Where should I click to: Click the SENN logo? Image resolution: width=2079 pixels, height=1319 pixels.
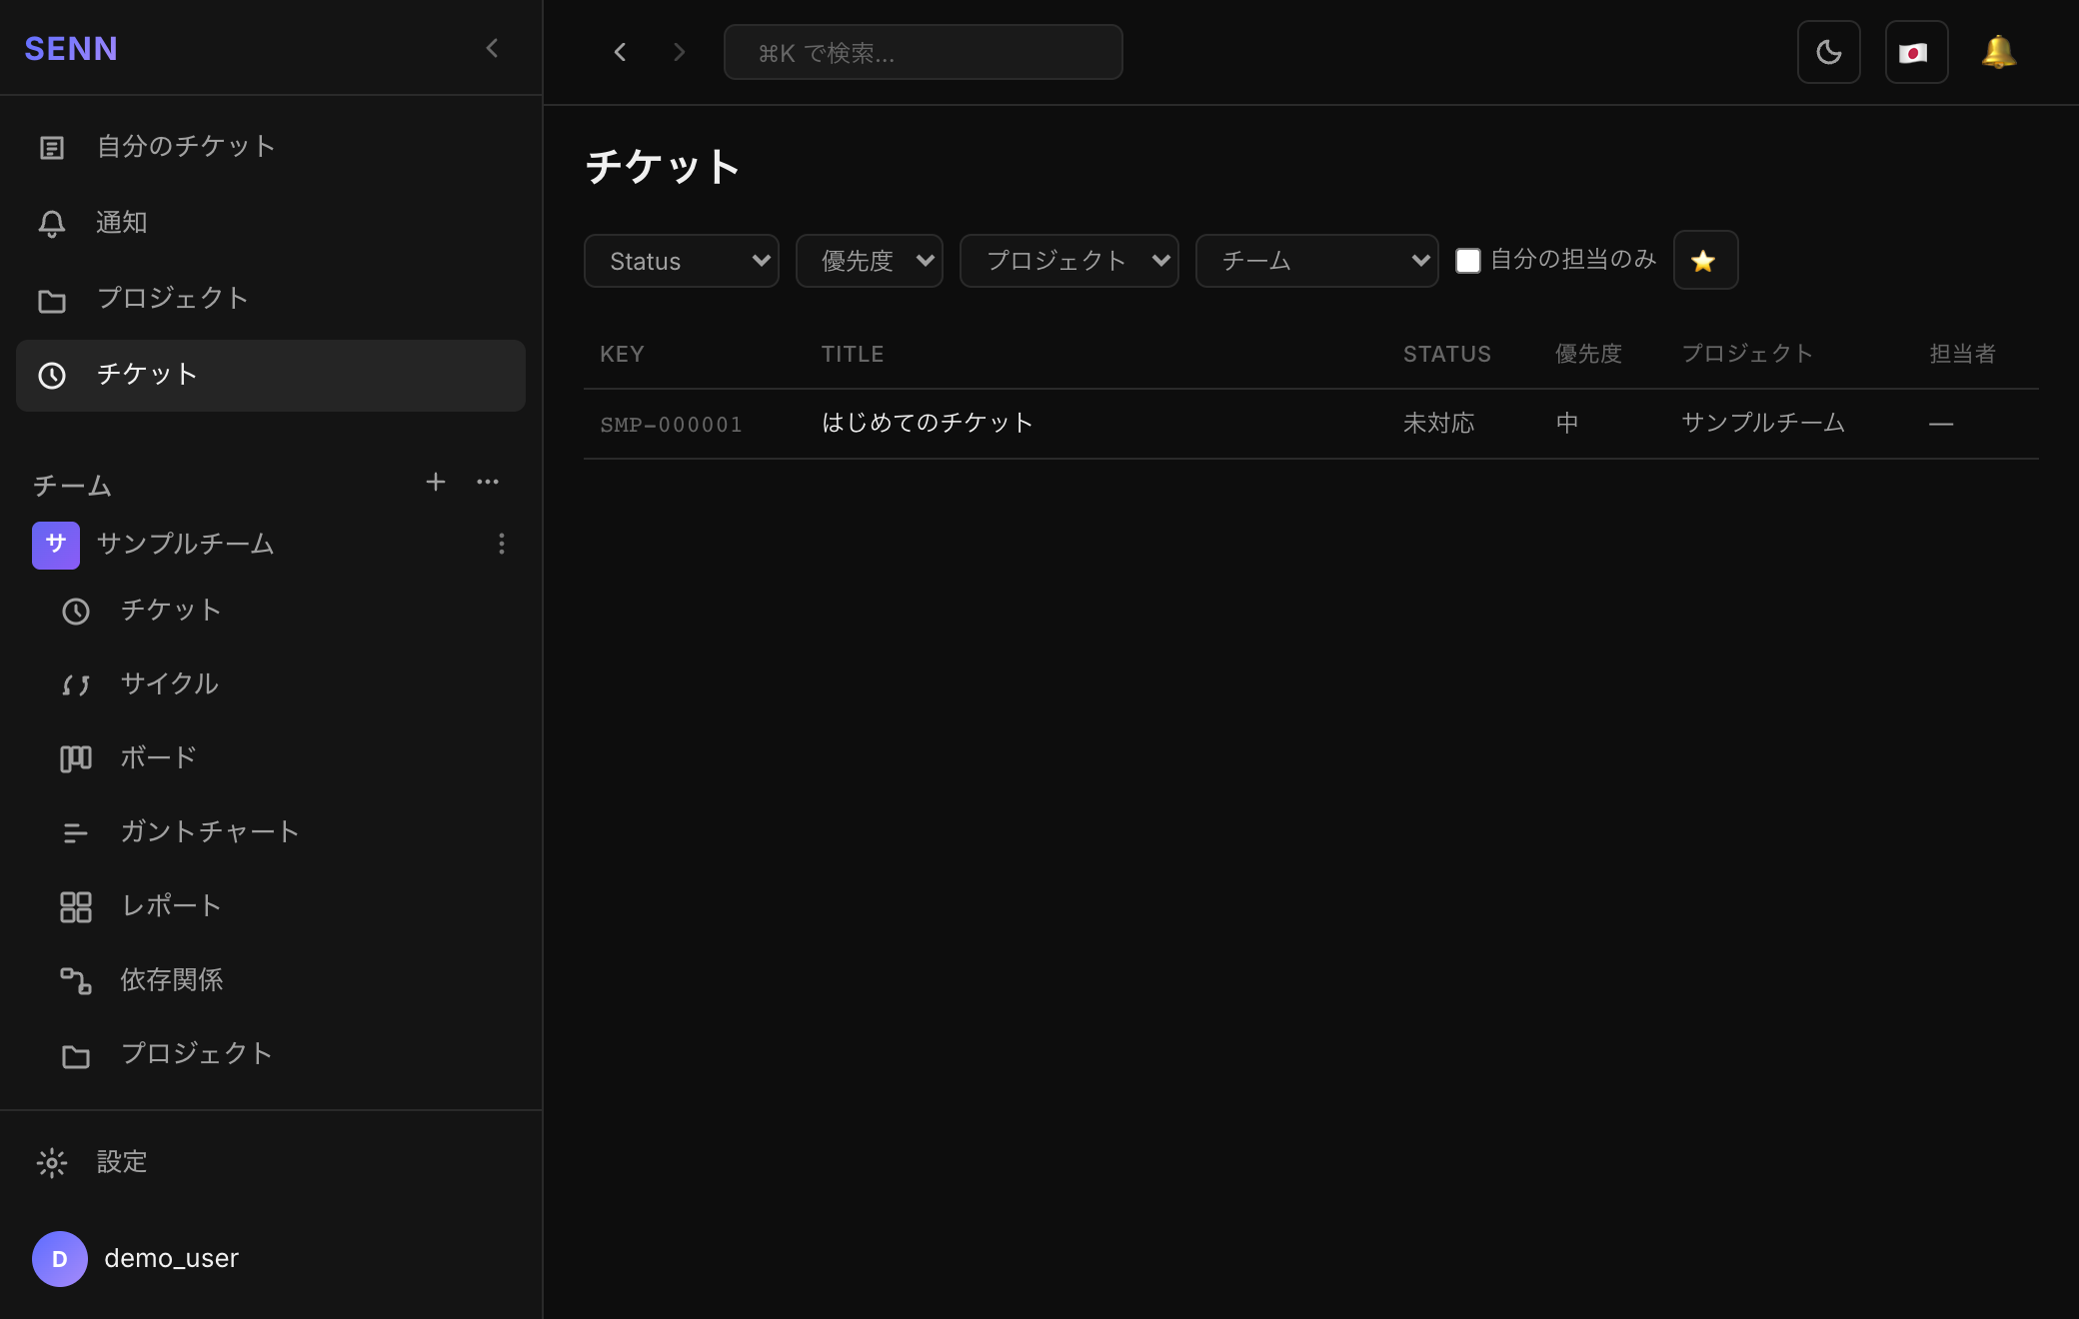[x=71, y=48]
